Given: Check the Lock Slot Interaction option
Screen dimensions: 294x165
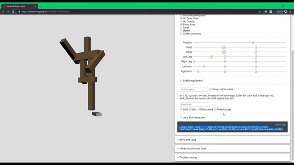Looking at the screenshot, I should click(181, 117).
